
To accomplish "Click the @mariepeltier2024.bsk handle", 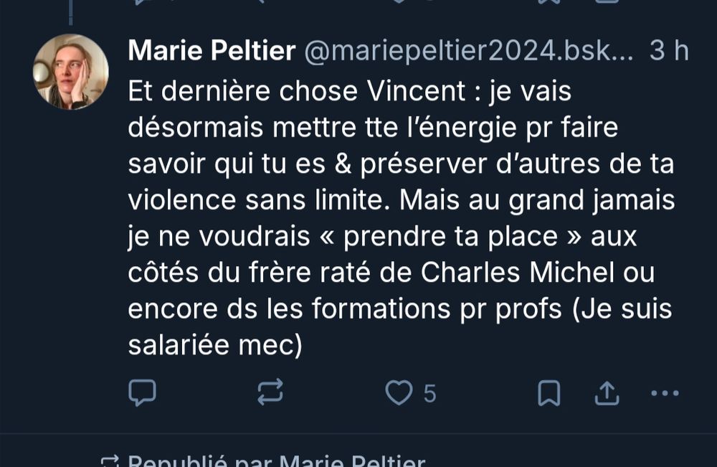I will point(469,50).
